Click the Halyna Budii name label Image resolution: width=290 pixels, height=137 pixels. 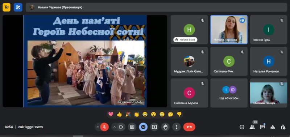(x=186, y=40)
